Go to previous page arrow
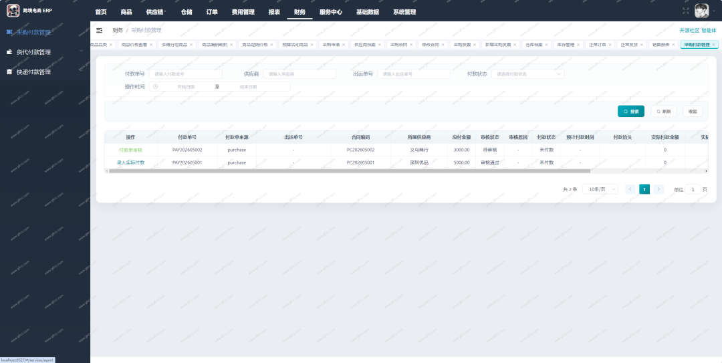Viewport: 722px width, 363px height. point(630,189)
